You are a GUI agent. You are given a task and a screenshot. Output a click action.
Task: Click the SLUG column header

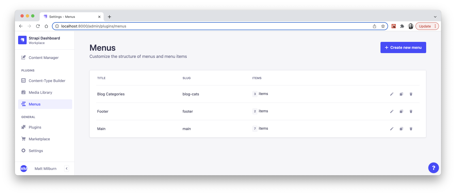tap(186, 78)
